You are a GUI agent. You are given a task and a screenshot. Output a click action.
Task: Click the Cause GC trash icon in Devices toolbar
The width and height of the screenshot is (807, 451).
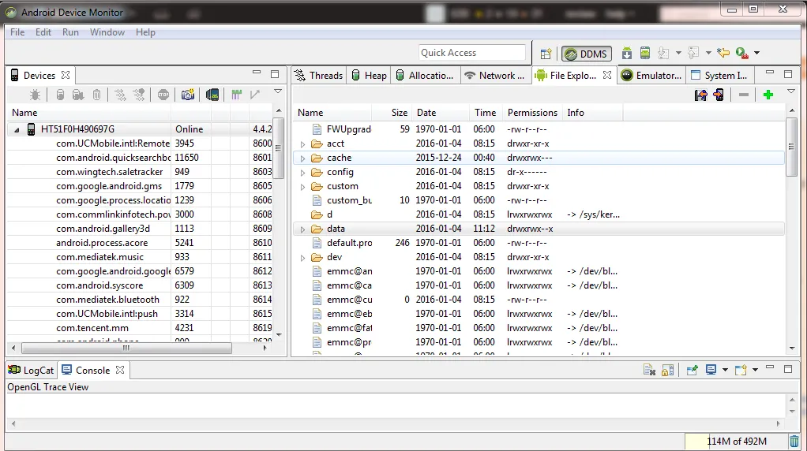coord(97,95)
